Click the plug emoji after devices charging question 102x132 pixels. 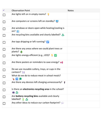click(x=64, y=82)
